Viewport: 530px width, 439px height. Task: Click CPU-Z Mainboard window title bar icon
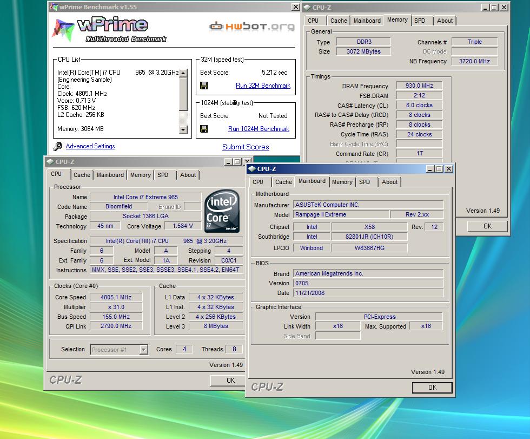(252, 169)
